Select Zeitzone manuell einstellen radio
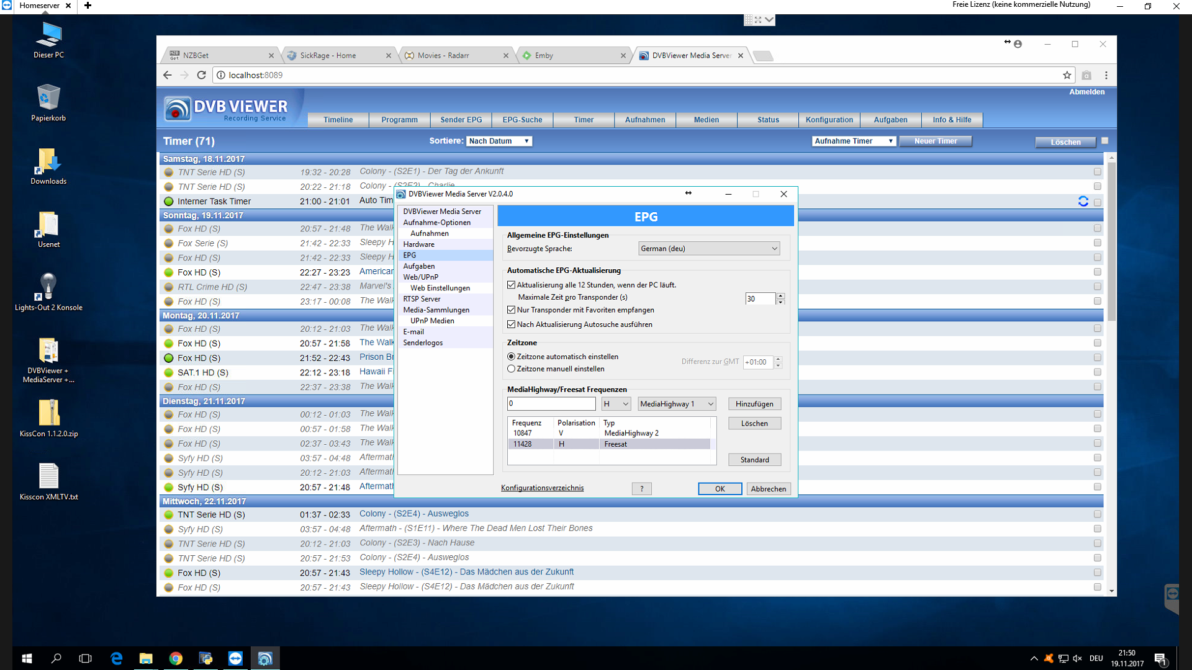The image size is (1192, 670). click(511, 368)
